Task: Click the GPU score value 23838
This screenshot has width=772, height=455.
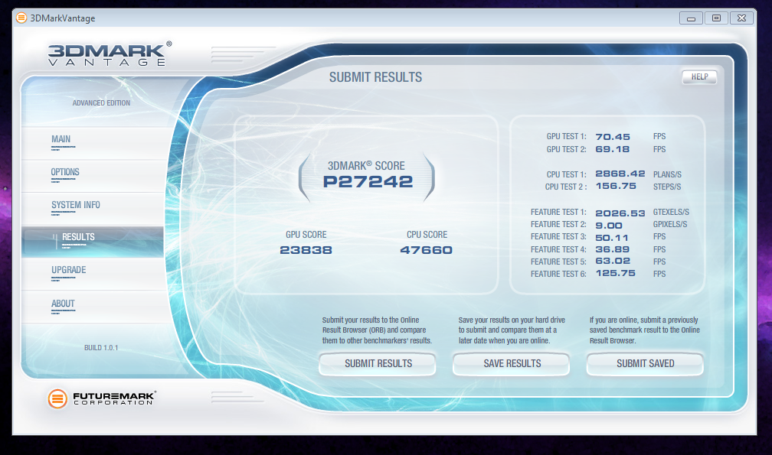Action: (x=306, y=250)
